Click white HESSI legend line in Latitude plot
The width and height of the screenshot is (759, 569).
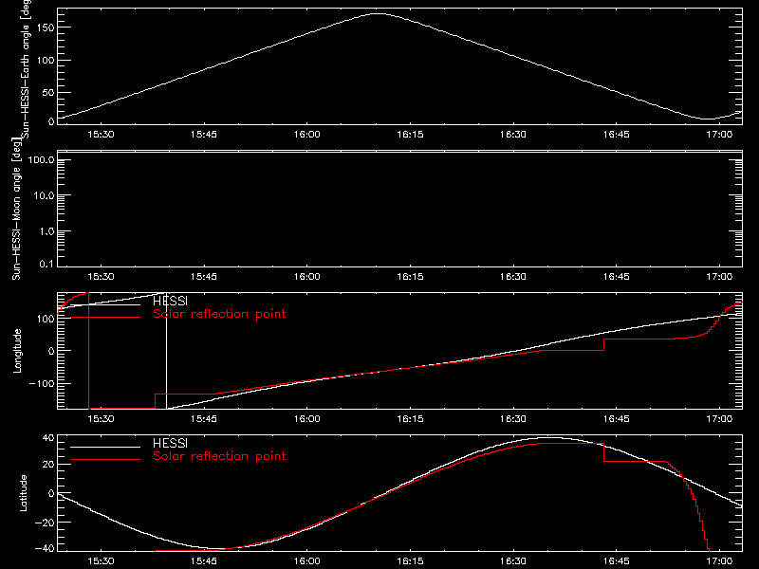pos(105,447)
